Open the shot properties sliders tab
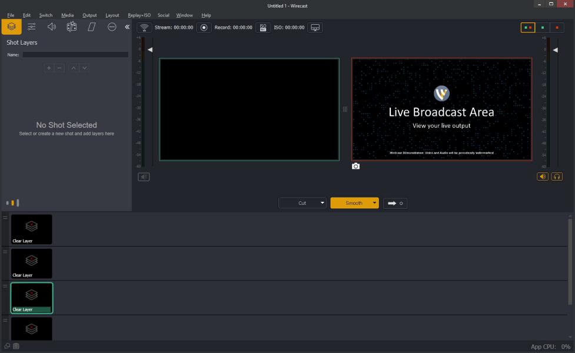 pyautogui.click(x=32, y=26)
